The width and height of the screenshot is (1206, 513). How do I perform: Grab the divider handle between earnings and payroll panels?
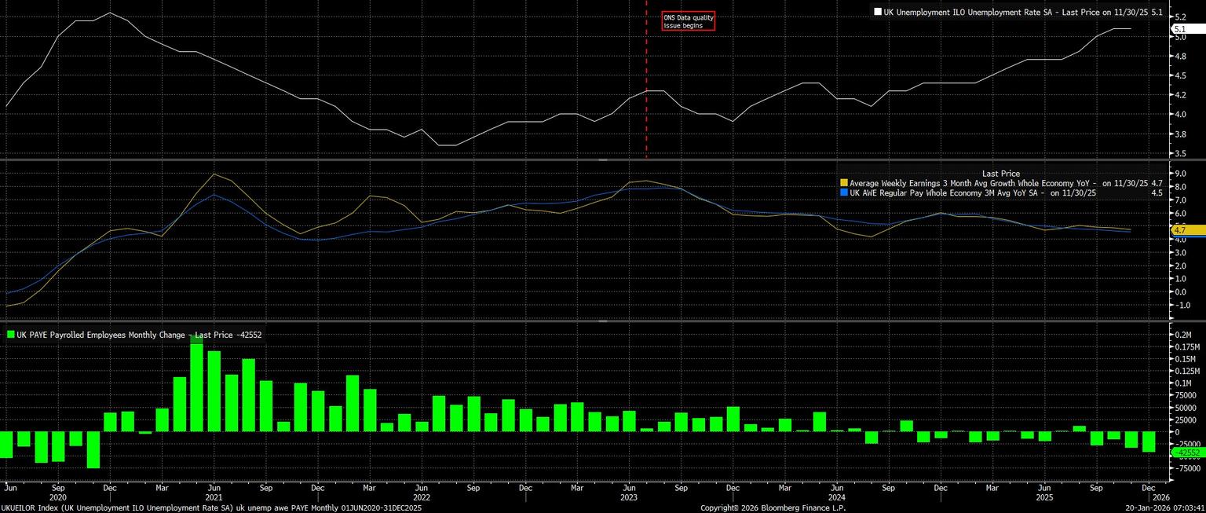(603, 321)
